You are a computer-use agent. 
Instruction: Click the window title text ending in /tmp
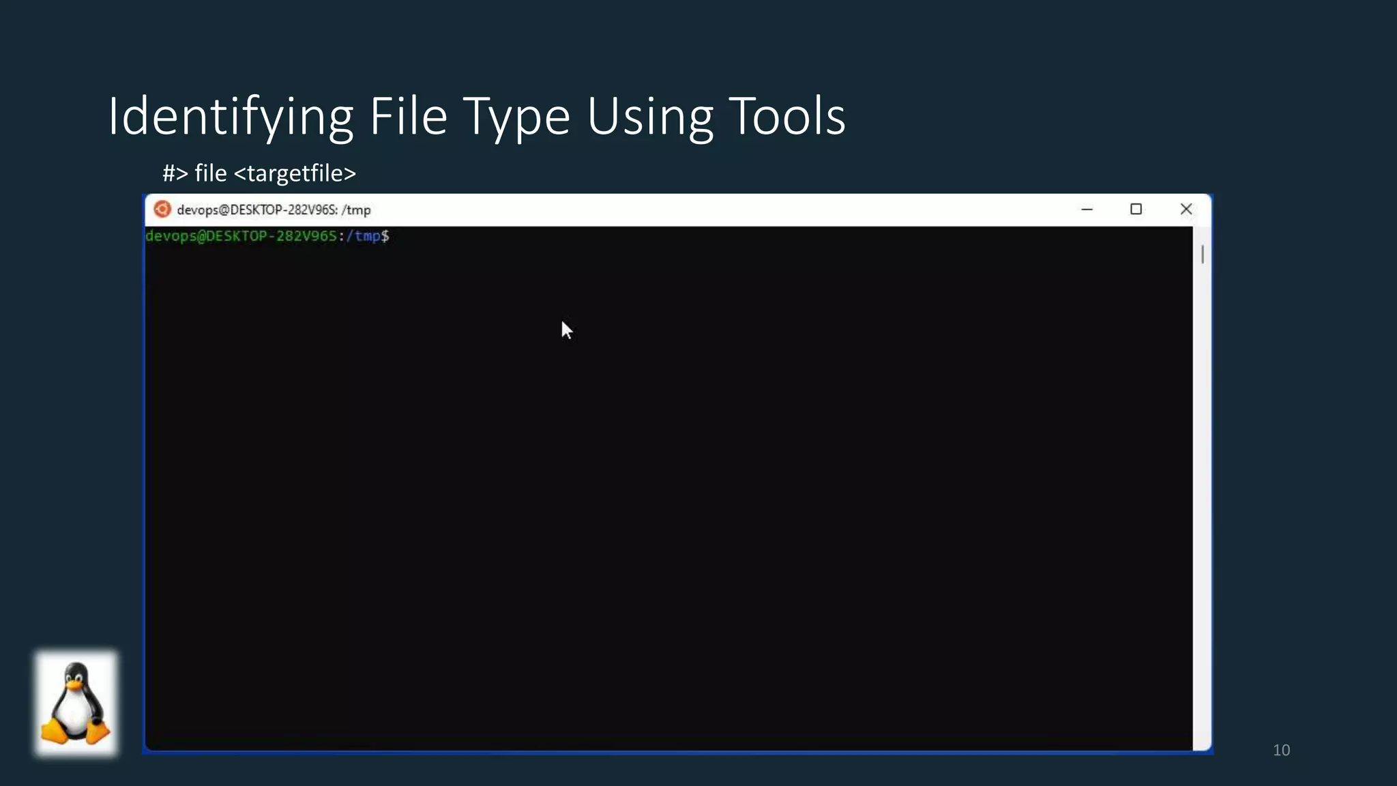[x=274, y=210]
